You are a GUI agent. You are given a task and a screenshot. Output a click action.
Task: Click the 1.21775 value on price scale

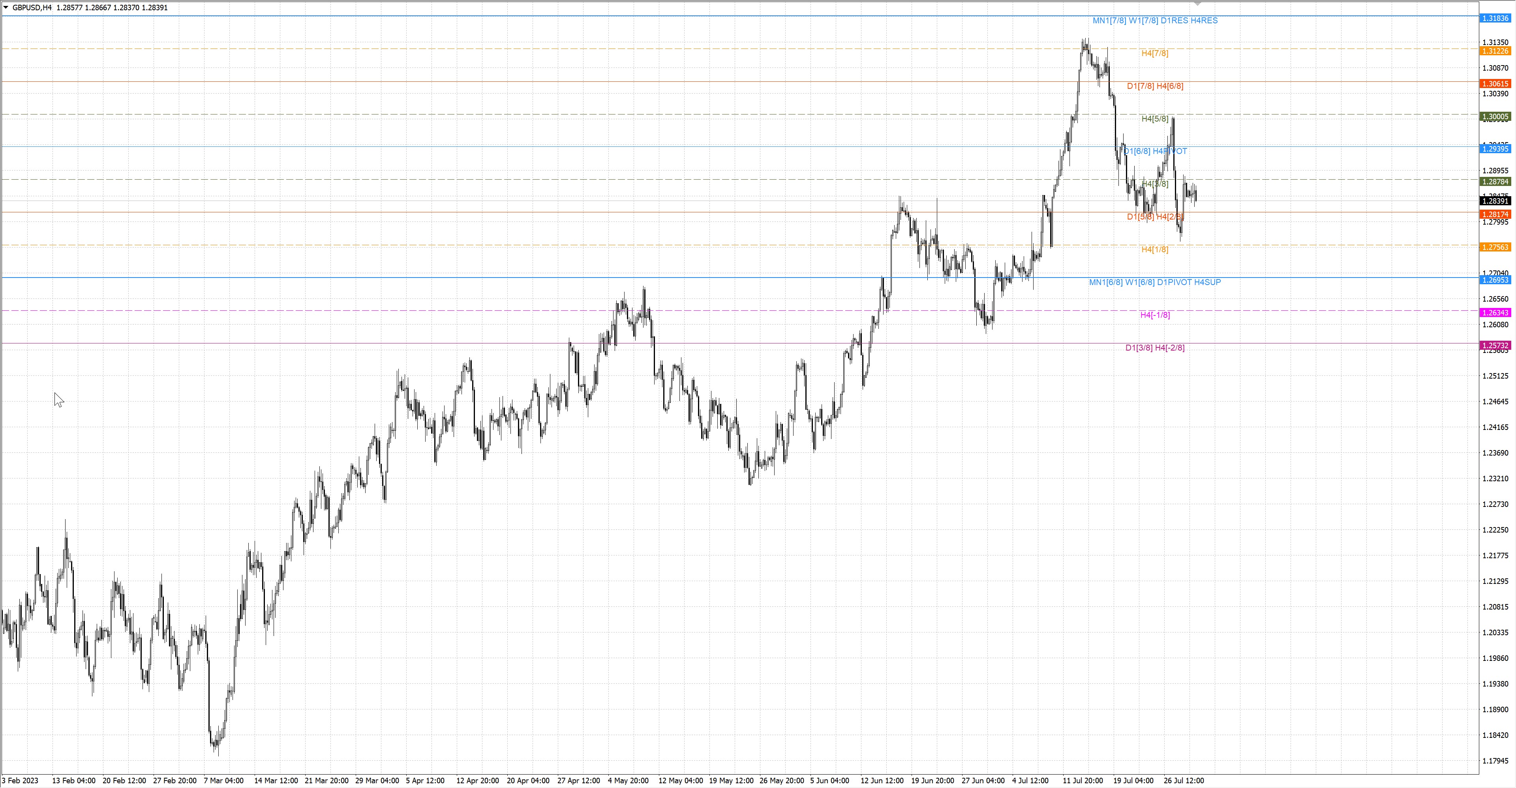pos(1495,555)
